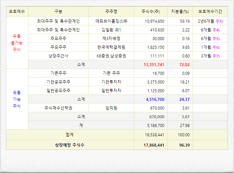This screenshot has width=234, height=173.
Task: Select the 제3자배정 cell
Action: point(111,38)
